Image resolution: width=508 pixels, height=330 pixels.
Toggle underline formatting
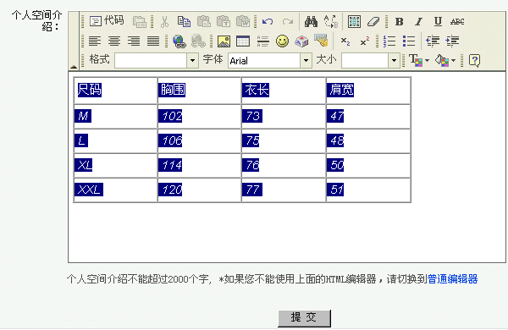point(438,22)
